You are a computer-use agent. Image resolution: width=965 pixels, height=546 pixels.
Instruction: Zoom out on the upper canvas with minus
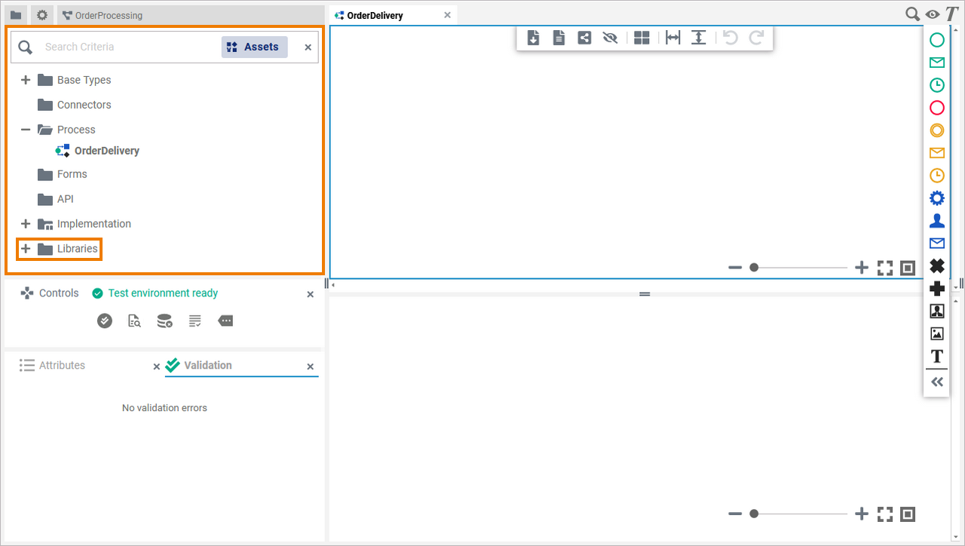tap(735, 268)
